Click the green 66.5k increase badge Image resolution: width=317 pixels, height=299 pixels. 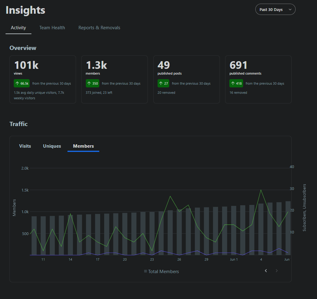[x=22, y=83]
